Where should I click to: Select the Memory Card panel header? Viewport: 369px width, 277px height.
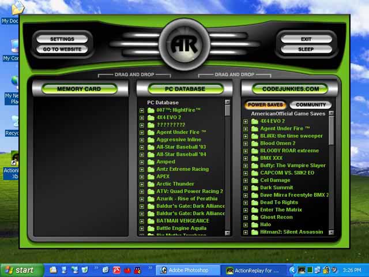[x=80, y=89]
